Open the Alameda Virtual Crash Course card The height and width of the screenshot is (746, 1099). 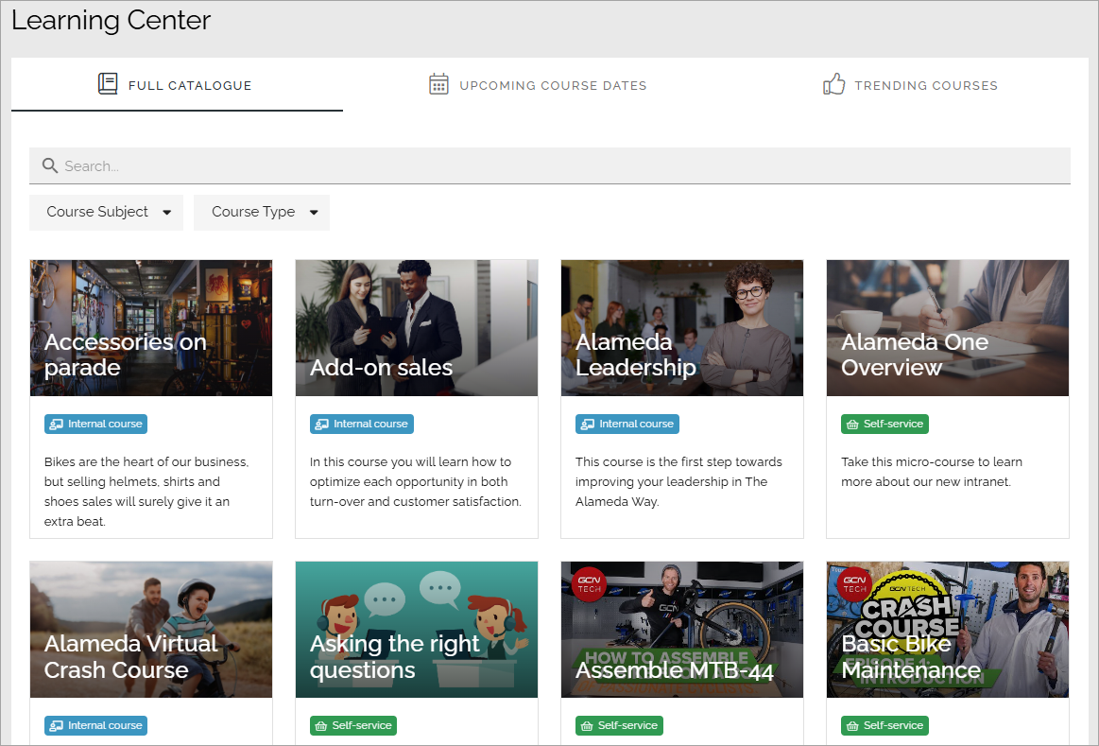click(x=150, y=630)
